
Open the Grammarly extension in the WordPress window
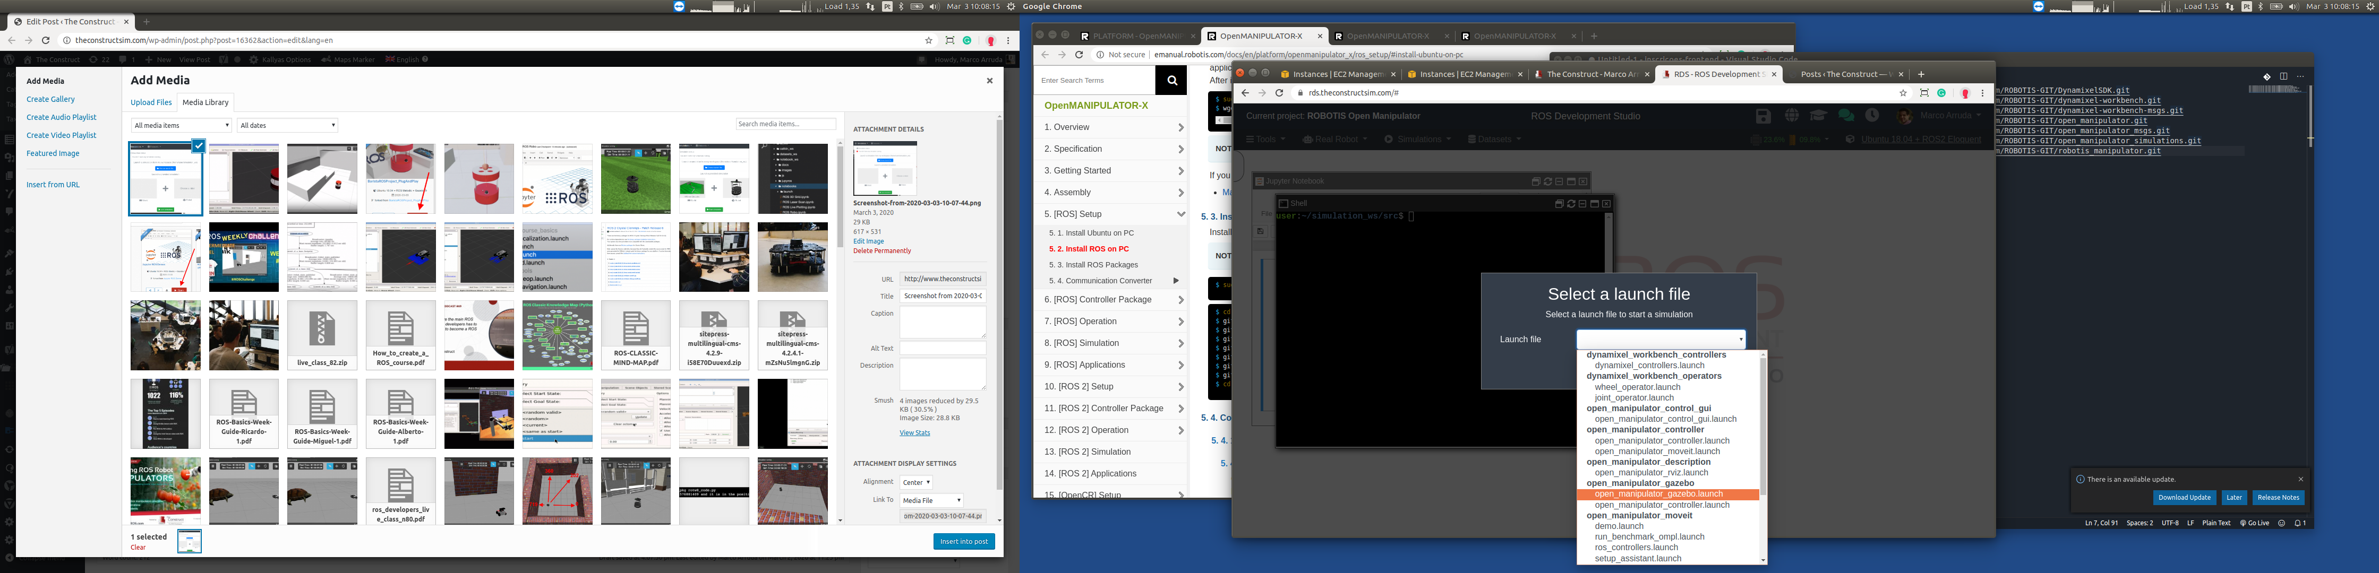[967, 41]
